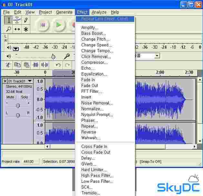The height and width of the screenshot is (196, 203).
Task: Click the playback meter speaker icon
Action: (9, 48)
